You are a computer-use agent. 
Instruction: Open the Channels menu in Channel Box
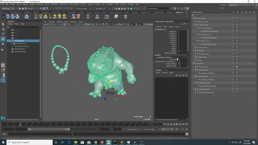158,27
